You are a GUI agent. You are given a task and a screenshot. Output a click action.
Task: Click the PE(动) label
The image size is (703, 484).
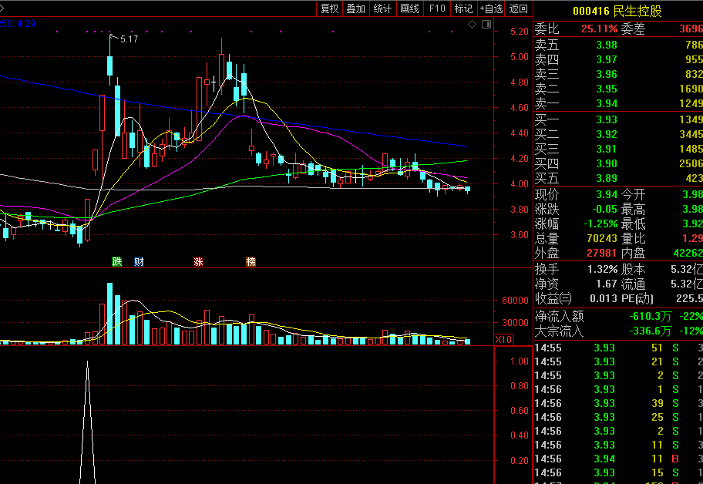(637, 299)
